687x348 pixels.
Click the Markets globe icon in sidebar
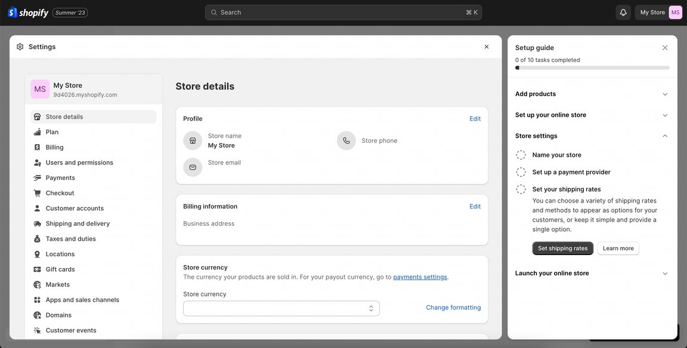[x=38, y=285]
